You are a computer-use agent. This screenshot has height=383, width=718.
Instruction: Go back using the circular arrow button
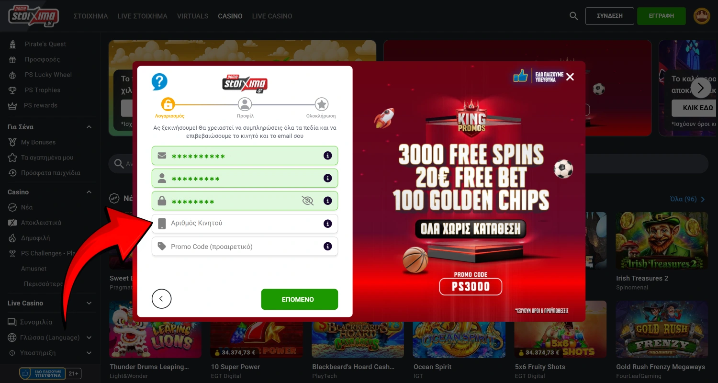pyautogui.click(x=161, y=299)
